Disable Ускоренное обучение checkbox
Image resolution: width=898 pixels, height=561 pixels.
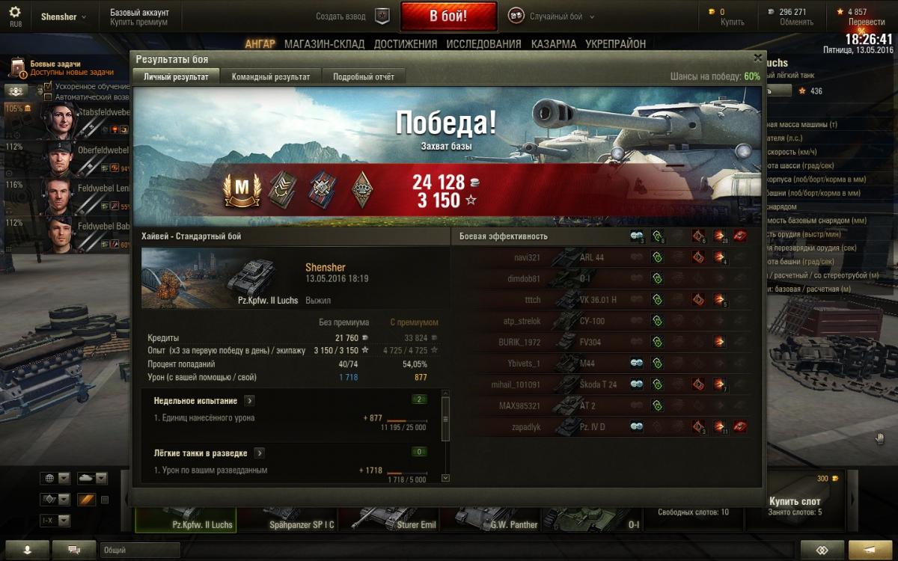pos(49,87)
